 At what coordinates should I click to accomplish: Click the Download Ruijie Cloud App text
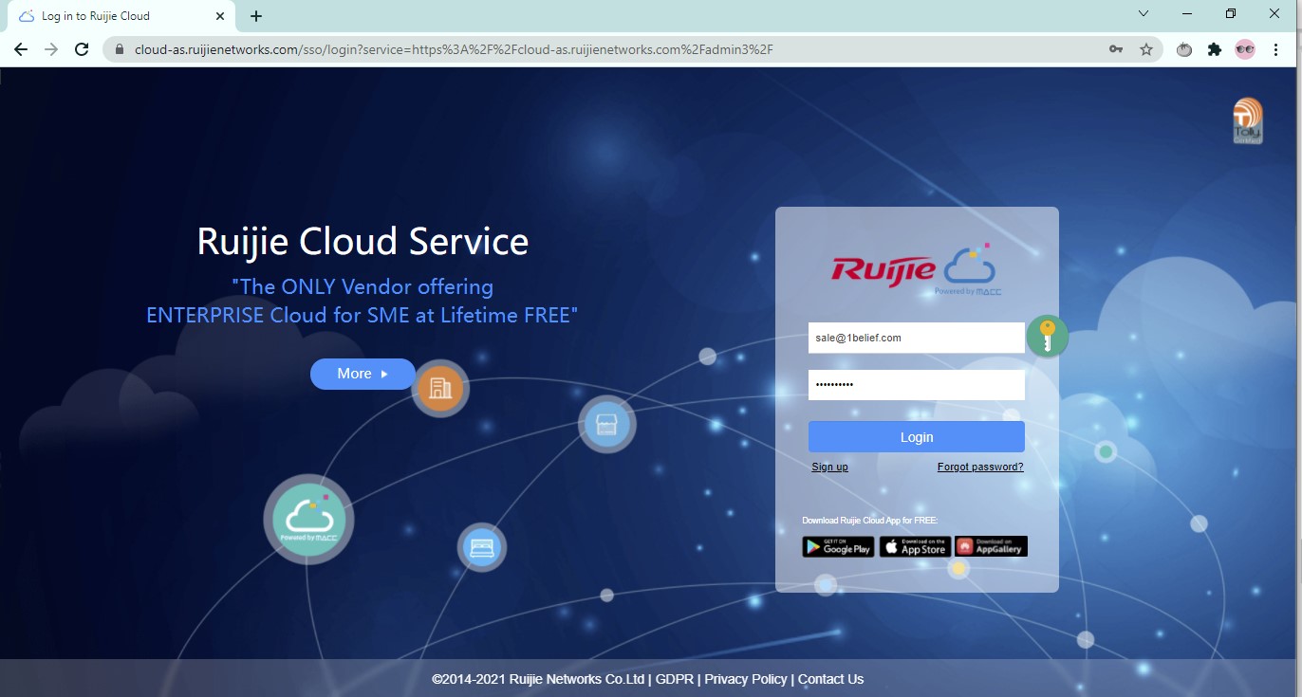click(x=870, y=521)
